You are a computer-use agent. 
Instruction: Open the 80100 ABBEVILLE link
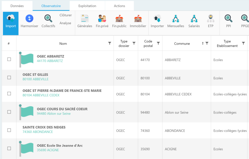pos(36,79)
